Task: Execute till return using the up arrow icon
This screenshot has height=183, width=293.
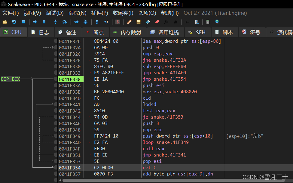Action: 97,22
